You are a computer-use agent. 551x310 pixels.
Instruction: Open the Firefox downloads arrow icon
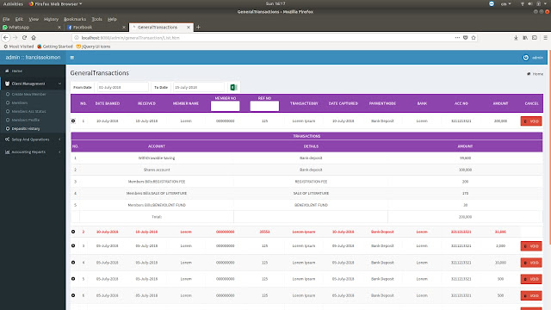coord(516,38)
